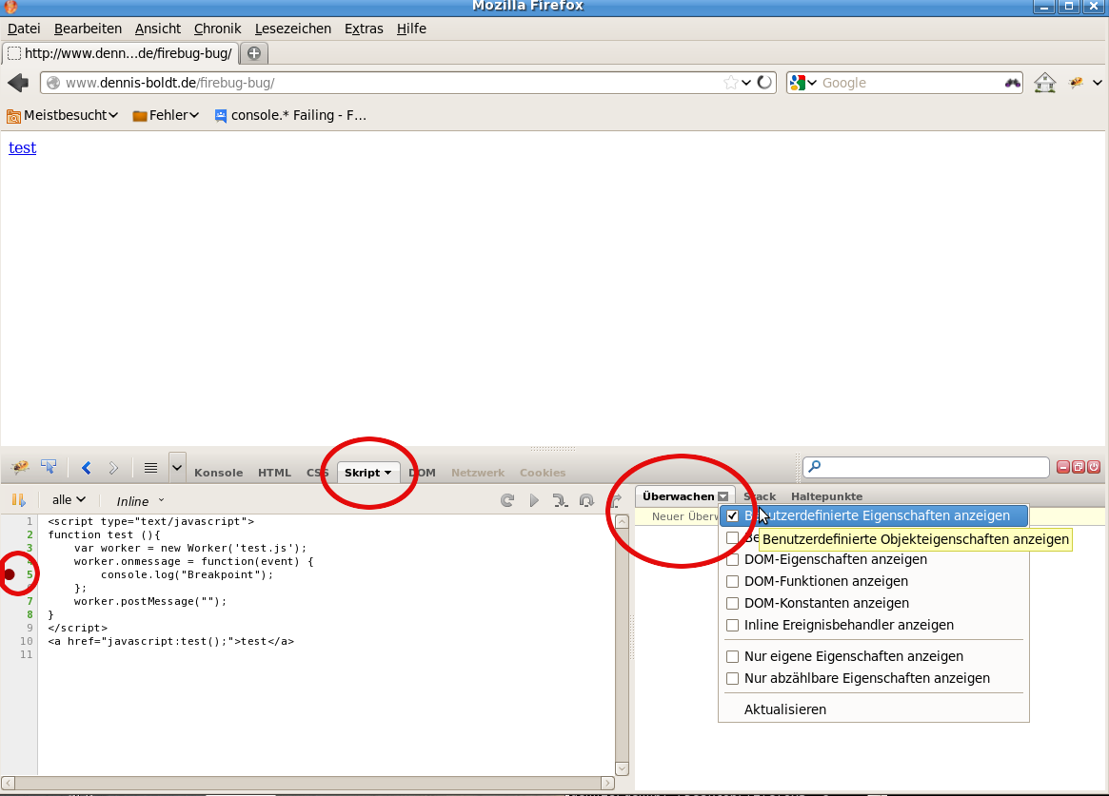Viewport: 1109px width, 796px height.
Task: Click the Step Out debugger icon
Action: [x=615, y=500]
